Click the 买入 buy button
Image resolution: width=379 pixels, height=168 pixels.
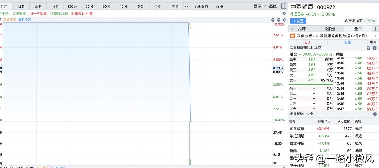pos(308,42)
